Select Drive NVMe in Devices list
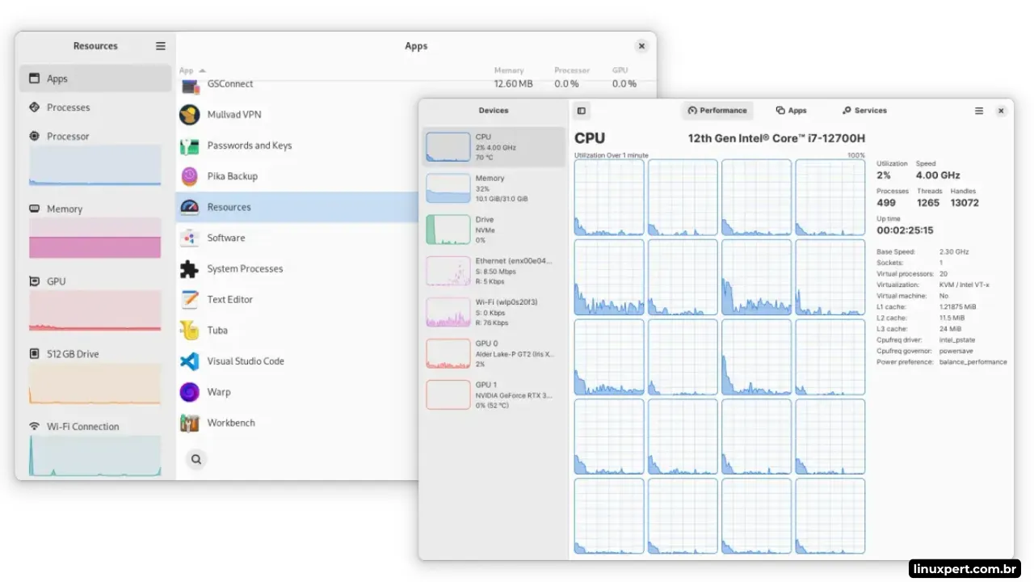The width and height of the screenshot is (1034, 582). pyautogui.click(x=494, y=230)
